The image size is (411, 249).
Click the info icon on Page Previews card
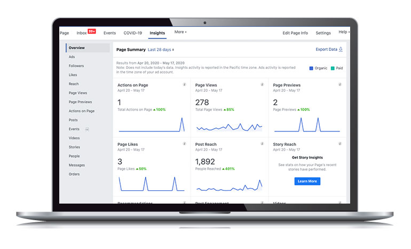coord(339,84)
